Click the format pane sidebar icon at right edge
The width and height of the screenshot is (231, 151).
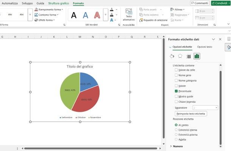tap(228, 47)
